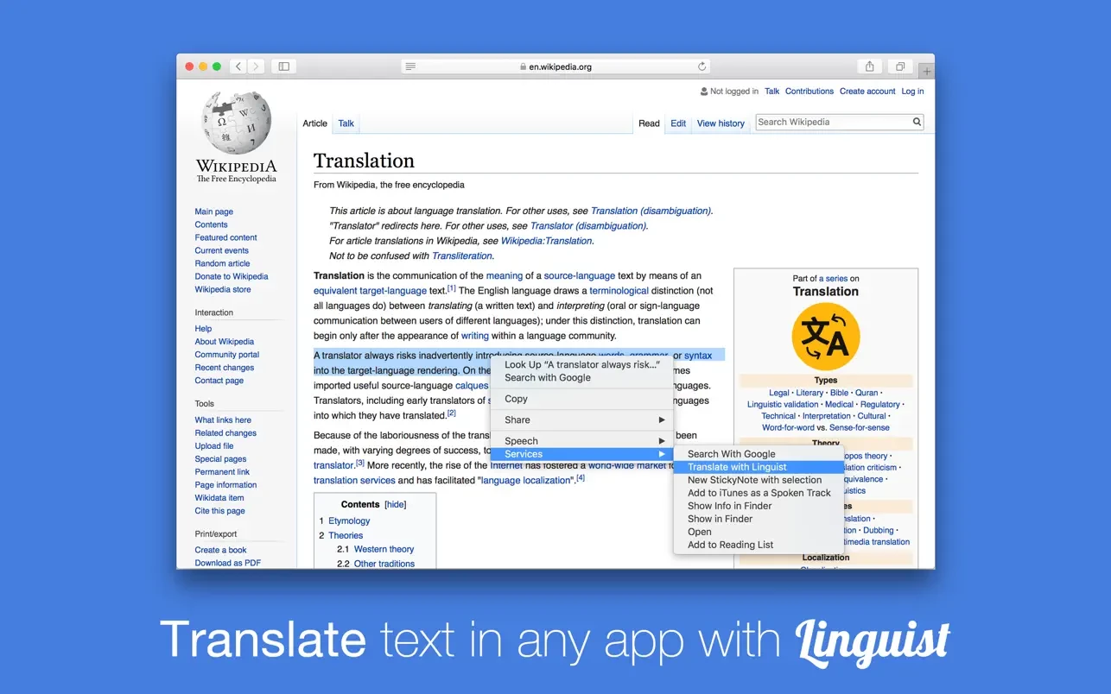The width and height of the screenshot is (1111, 694).
Task: Click into the Search Wikipedia field
Action: (832, 123)
